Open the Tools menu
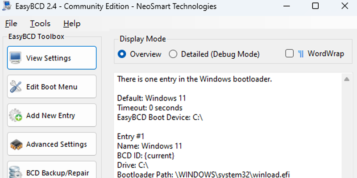Screen dimensions: 357x178 click(x=40, y=24)
